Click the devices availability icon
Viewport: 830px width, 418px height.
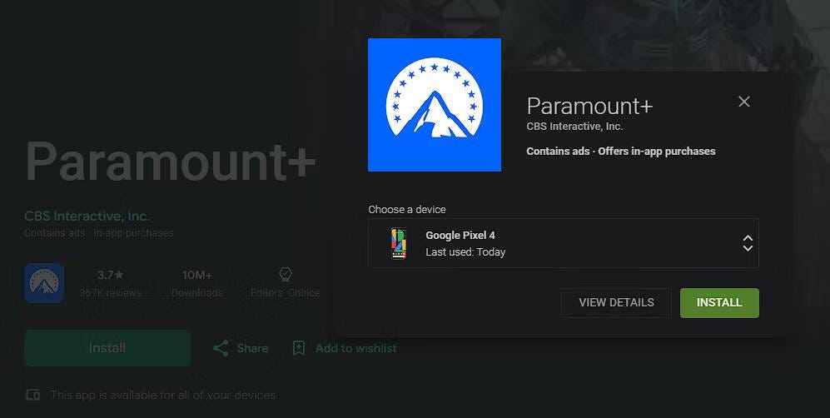(x=32, y=395)
